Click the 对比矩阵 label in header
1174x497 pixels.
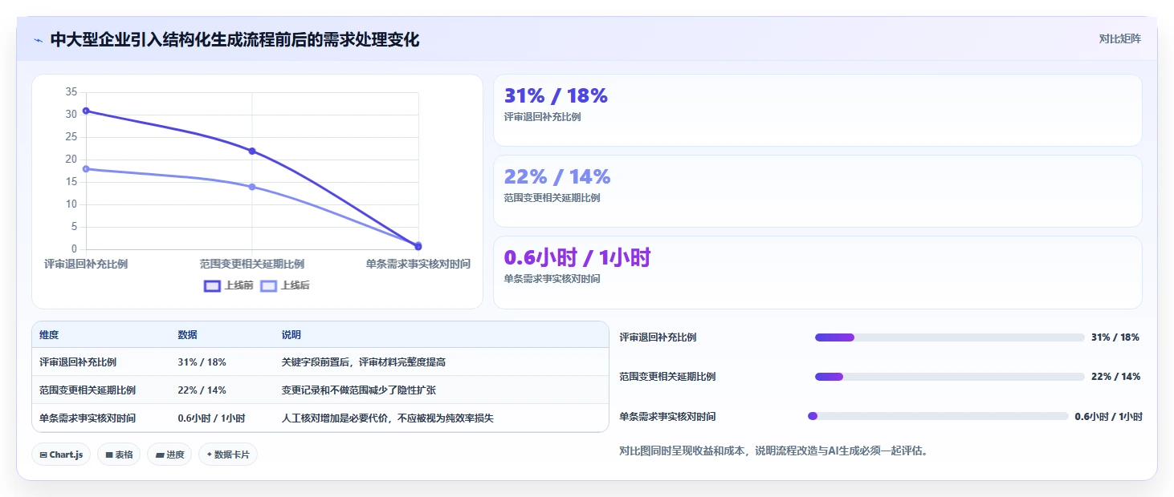click(1119, 38)
